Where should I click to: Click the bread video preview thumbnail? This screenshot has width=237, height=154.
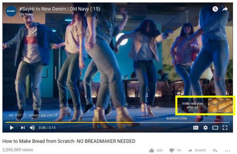[220, 105]
